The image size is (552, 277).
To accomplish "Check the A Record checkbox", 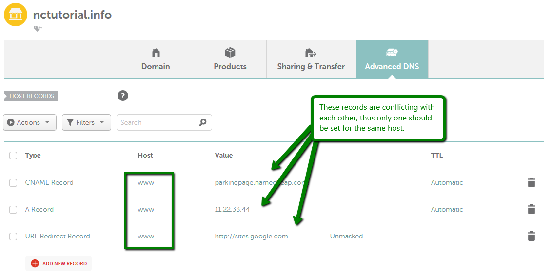I will point(13,210).
